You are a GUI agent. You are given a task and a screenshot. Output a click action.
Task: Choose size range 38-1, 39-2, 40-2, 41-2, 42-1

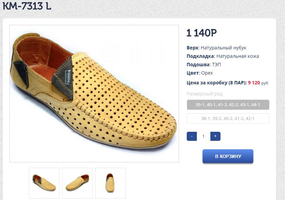pos(228,119)
